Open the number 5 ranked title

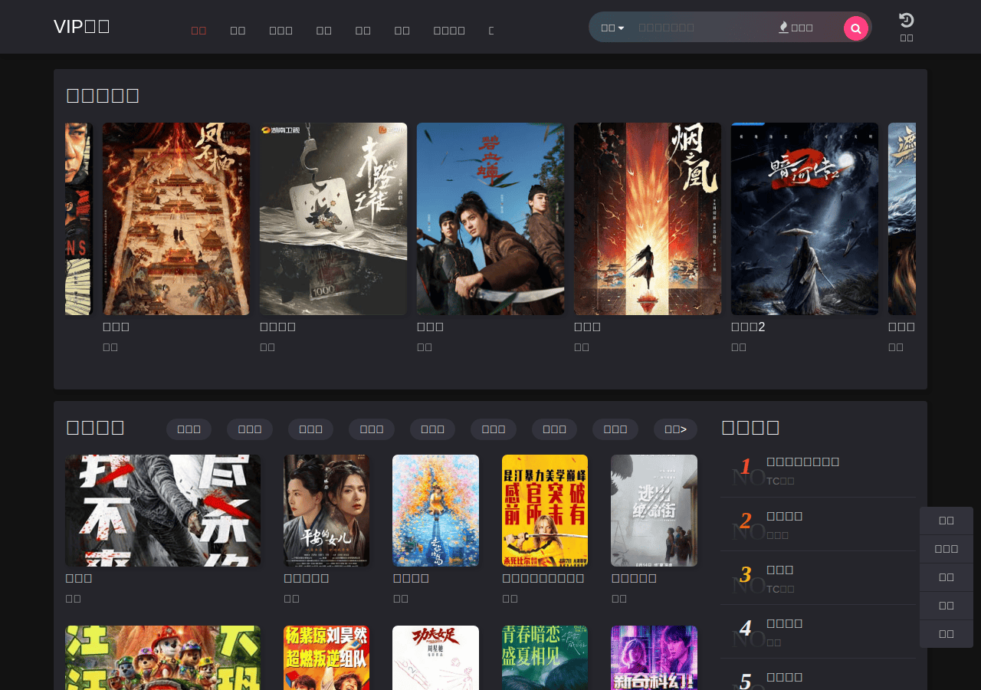tap(785, 677)
